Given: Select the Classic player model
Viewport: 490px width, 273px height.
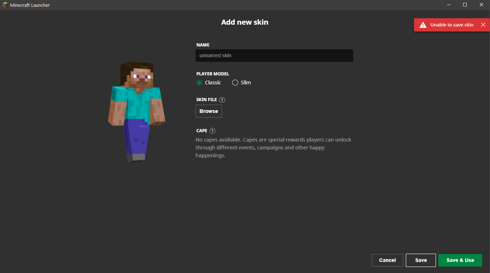Looking at the screenshot, I should [x=209, y=83].
